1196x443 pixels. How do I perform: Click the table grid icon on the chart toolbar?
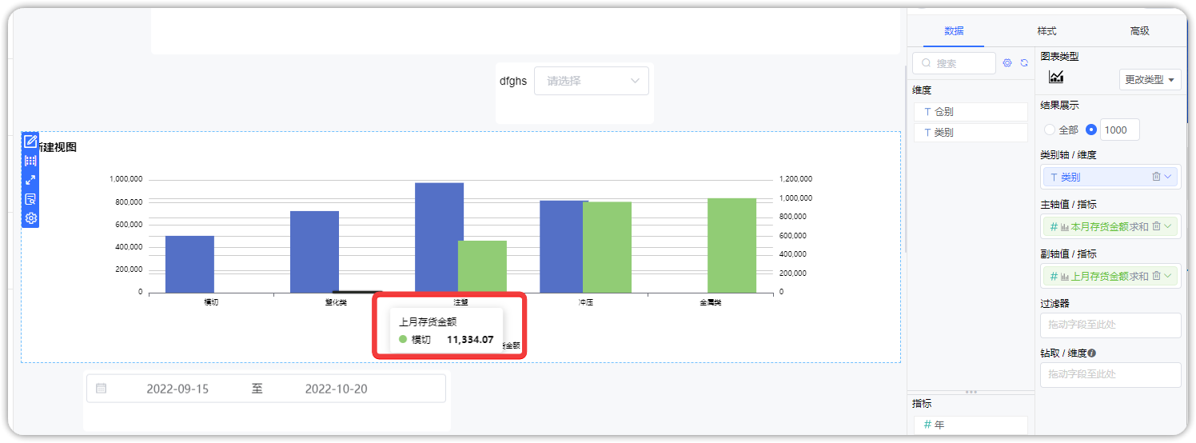point(30,161)
